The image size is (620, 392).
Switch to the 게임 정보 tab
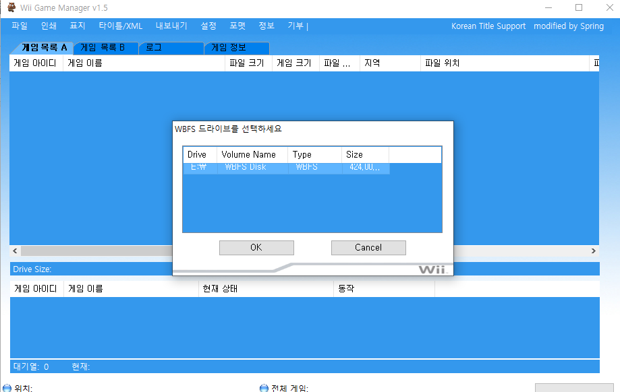[237, 48]
